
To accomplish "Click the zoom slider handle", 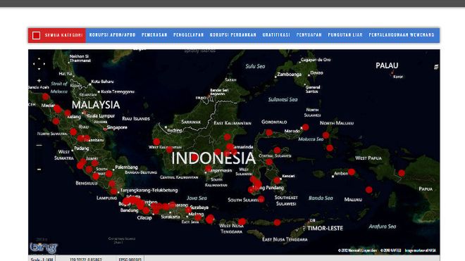I will (39, 145).
